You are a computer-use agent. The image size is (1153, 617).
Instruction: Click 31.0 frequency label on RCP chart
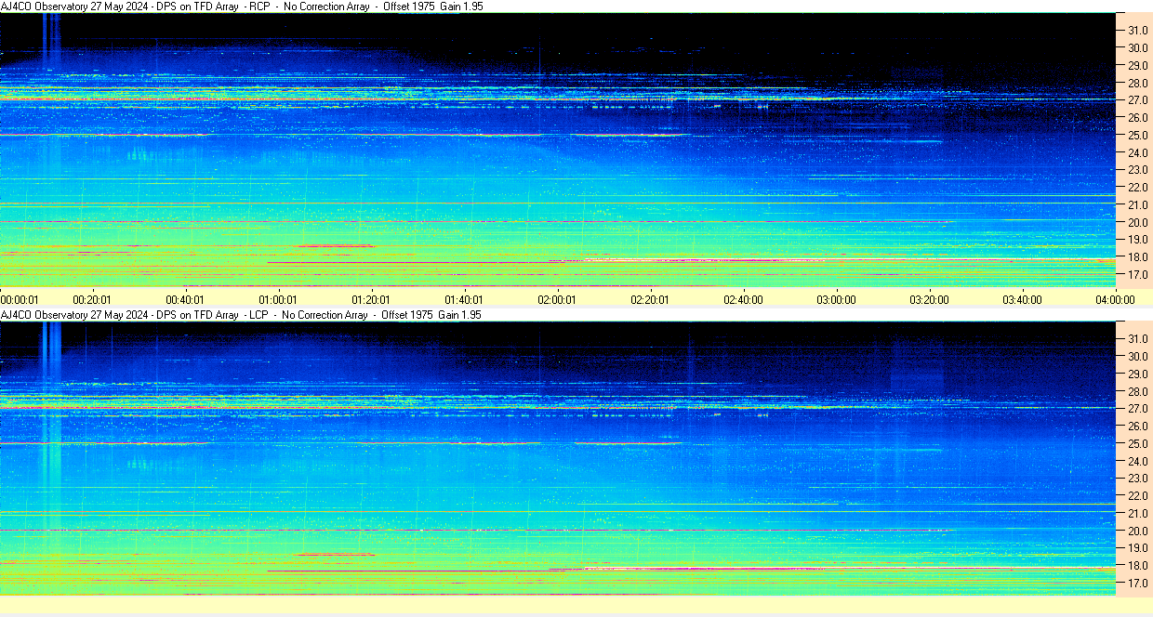[1137, 30]
